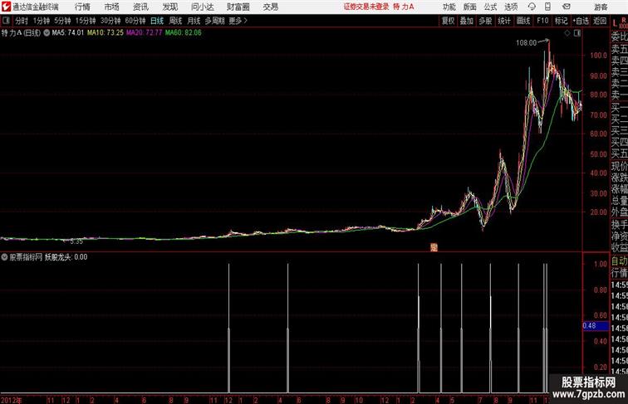628x404 pixels.
Task: Switch to the 5分钟 period tab
Action: click(x=62, y=21)
